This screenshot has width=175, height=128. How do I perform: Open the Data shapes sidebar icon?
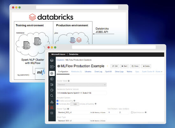tap(52, 102)
